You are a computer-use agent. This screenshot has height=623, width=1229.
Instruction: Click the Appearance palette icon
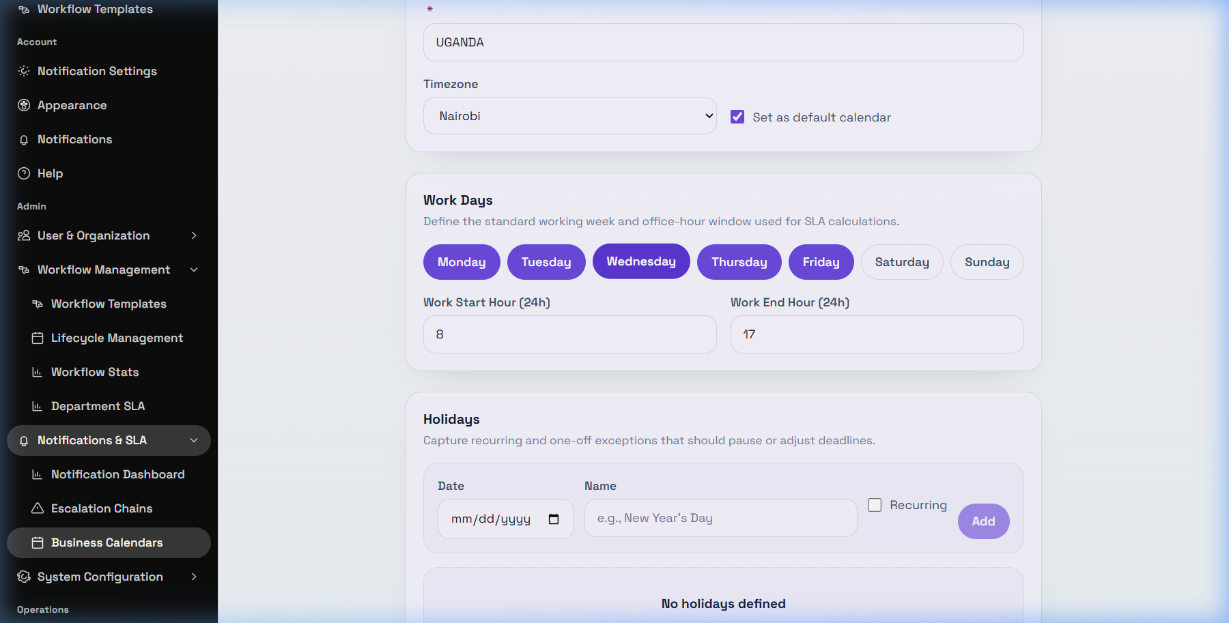(x=24, y=105)
